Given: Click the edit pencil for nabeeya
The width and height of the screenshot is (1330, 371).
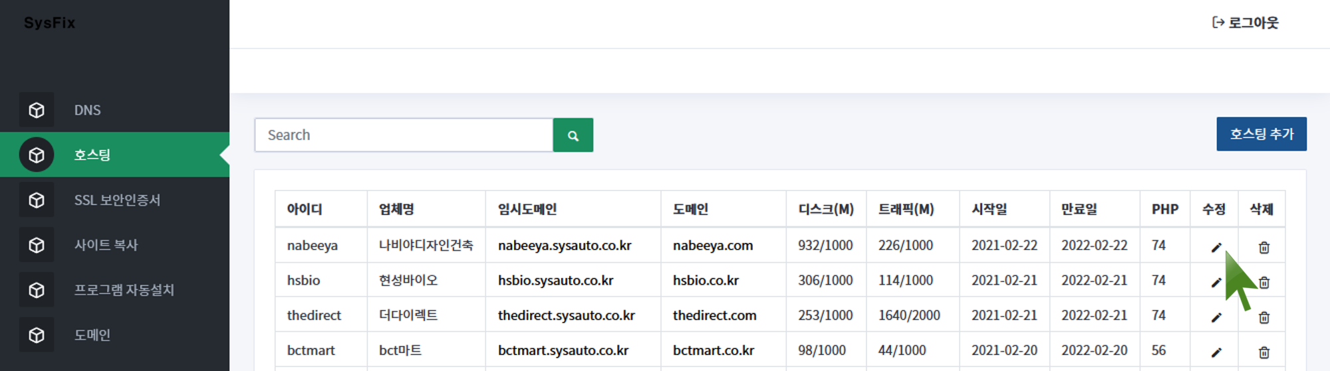Looking at the screenshot, I should 1216,248.
